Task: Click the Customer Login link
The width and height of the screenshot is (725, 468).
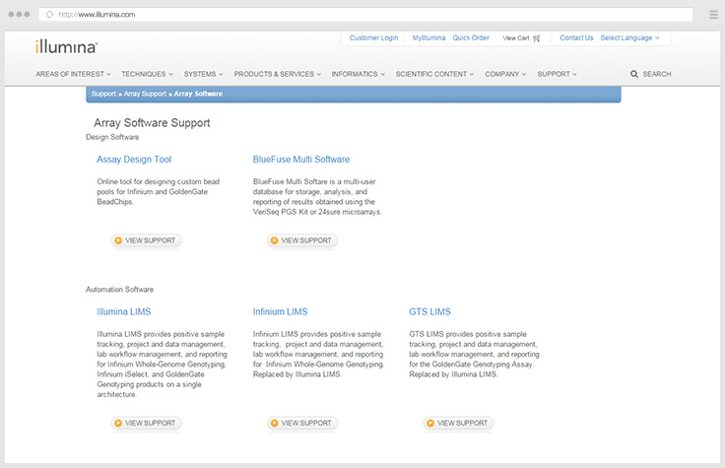Action: [x=373, y=37]
